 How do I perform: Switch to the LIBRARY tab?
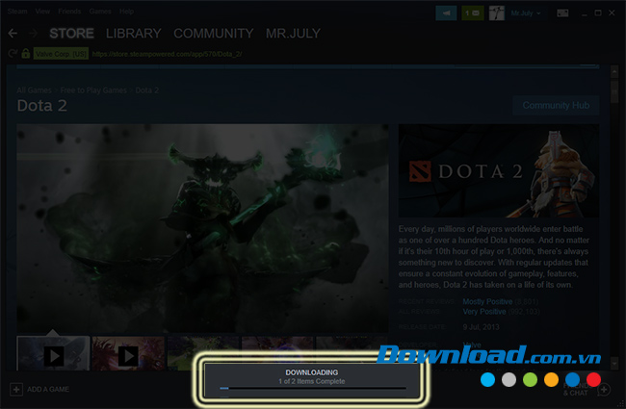click(134, 33)
